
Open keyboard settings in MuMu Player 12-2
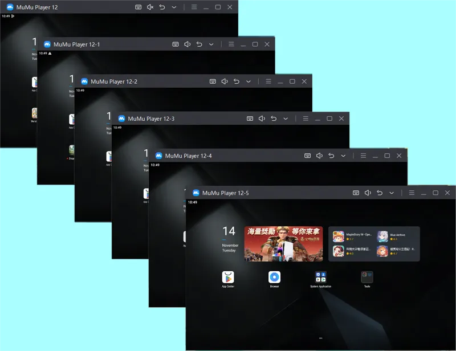coord(213,81)
